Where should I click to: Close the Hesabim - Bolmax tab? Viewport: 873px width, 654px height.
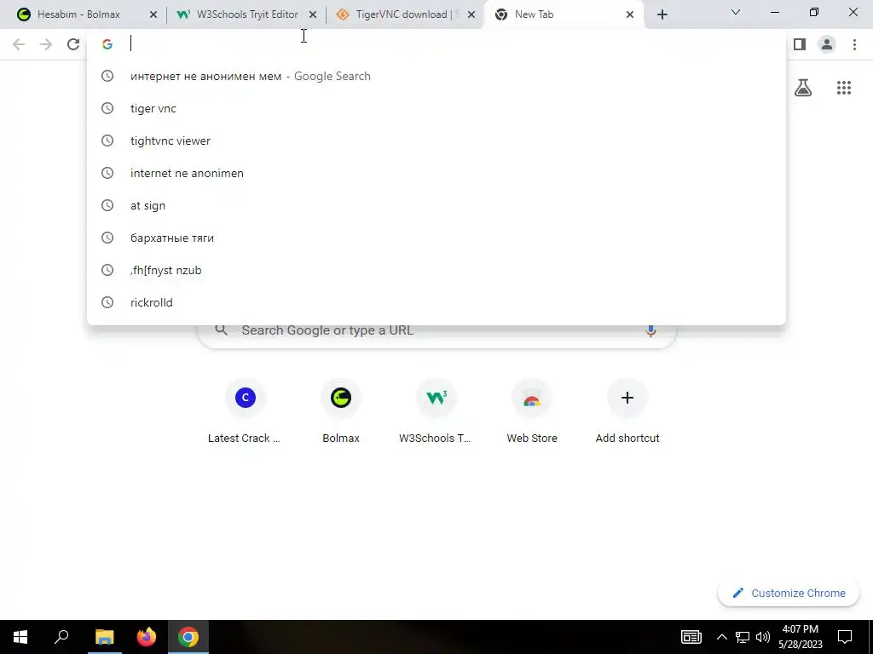click(153, 14)
